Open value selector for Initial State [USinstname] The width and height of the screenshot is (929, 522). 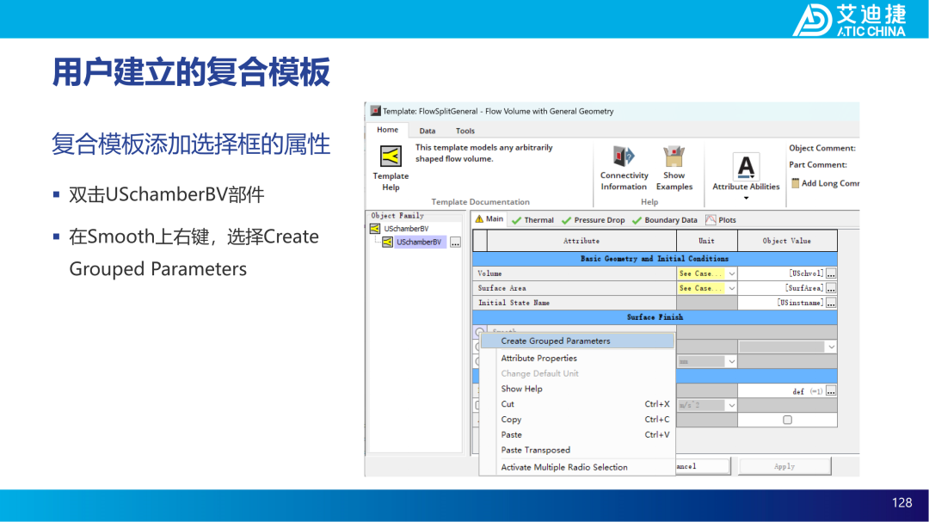click(x=831, y=304)
